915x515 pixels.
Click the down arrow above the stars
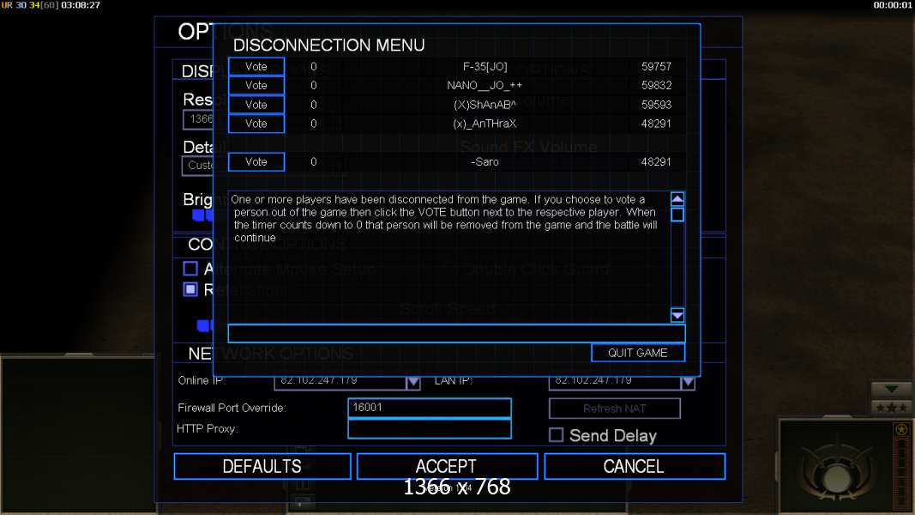pos(891,390)
